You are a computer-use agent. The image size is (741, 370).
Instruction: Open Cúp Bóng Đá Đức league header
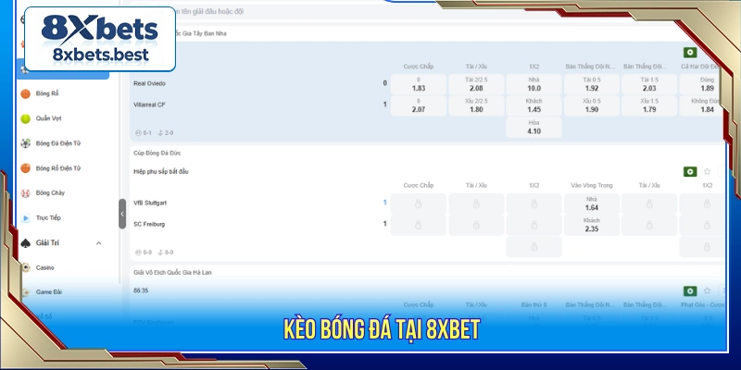pyautogui.click(x=157, y=153)
